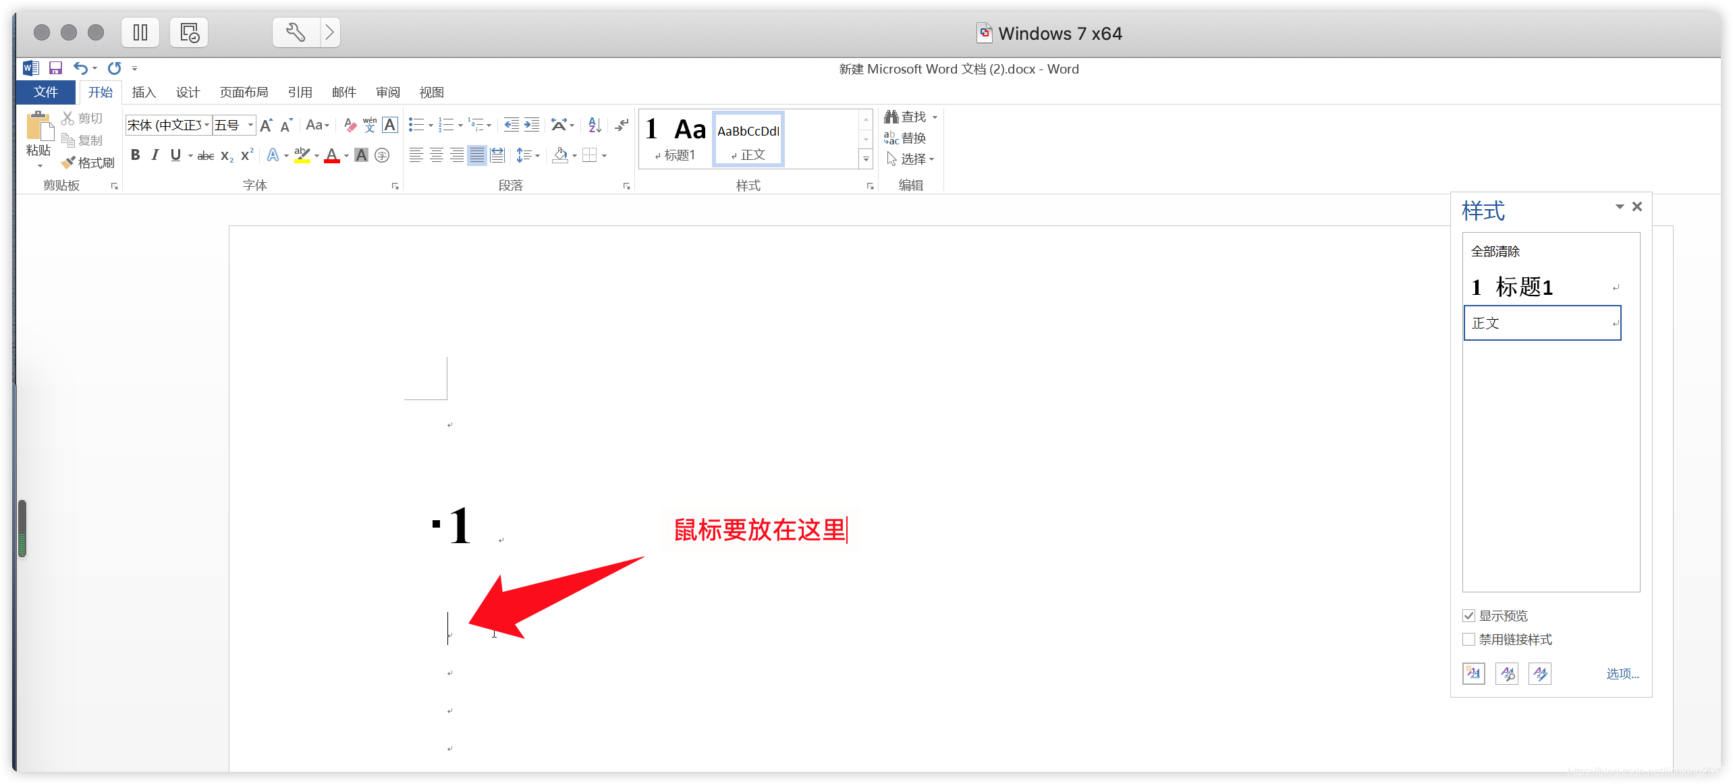This screenshot has width=1733, height=784.
Task: Toggle italic formatting
Action: click(155, 155)
